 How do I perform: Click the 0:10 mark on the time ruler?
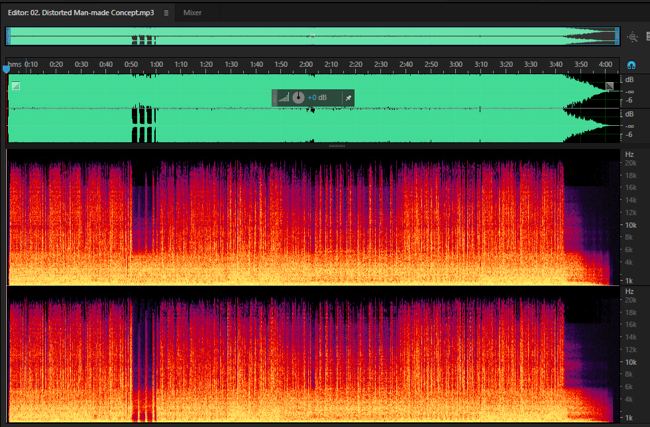tap(31, 64)
